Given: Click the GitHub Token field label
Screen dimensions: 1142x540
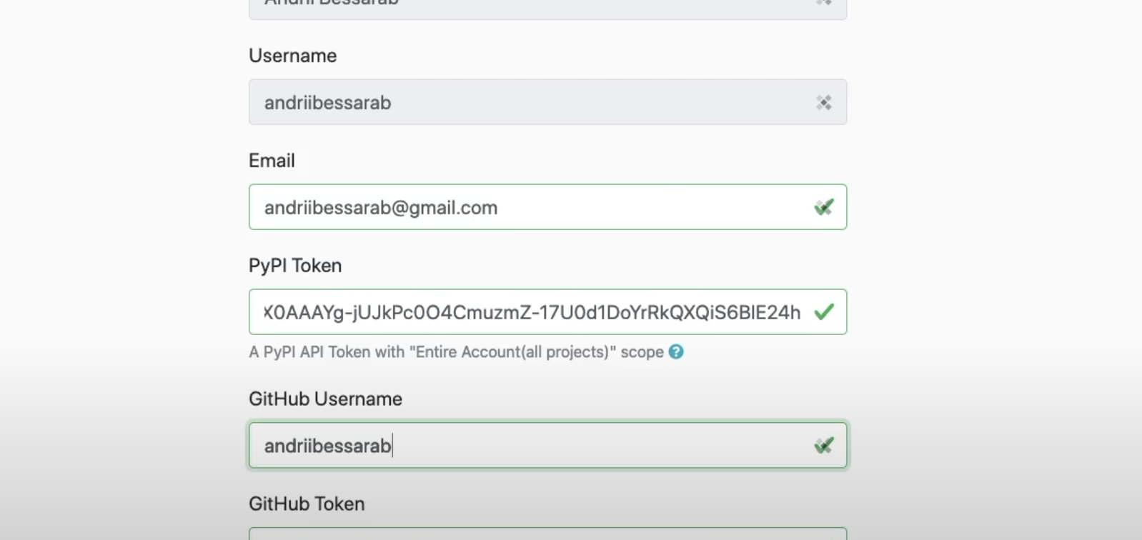Looking at the screenshot, I should pyautogui.click(x=307, y=504).
